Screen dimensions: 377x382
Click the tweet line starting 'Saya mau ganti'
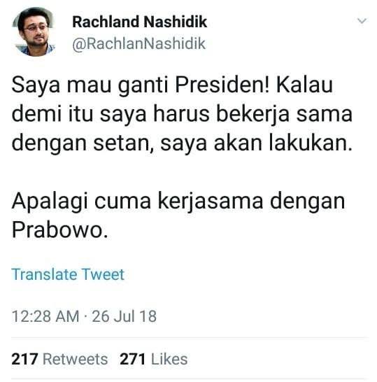pyautogui.click(x=172, y=86)
